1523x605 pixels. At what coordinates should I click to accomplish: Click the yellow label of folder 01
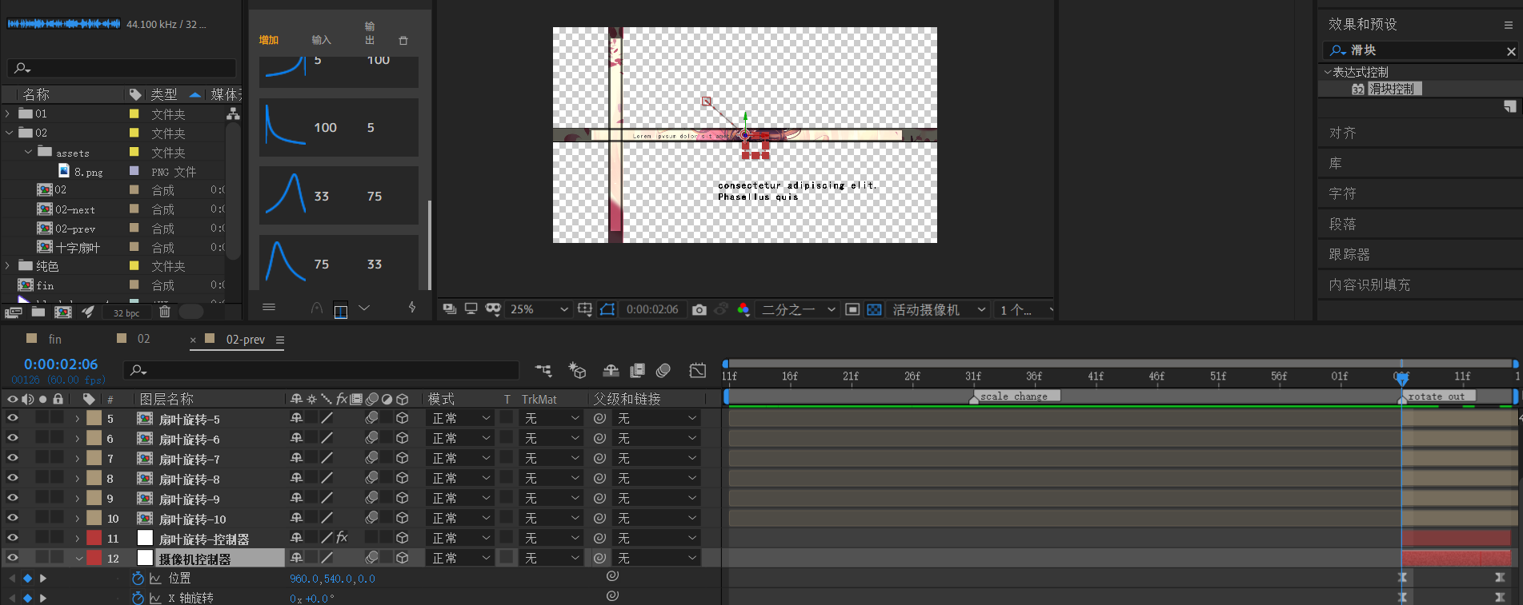134,113
